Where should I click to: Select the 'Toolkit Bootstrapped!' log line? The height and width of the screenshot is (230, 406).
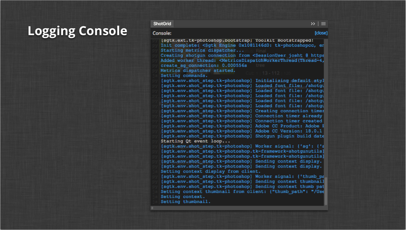pyautogui.click(x=237, y=40)
